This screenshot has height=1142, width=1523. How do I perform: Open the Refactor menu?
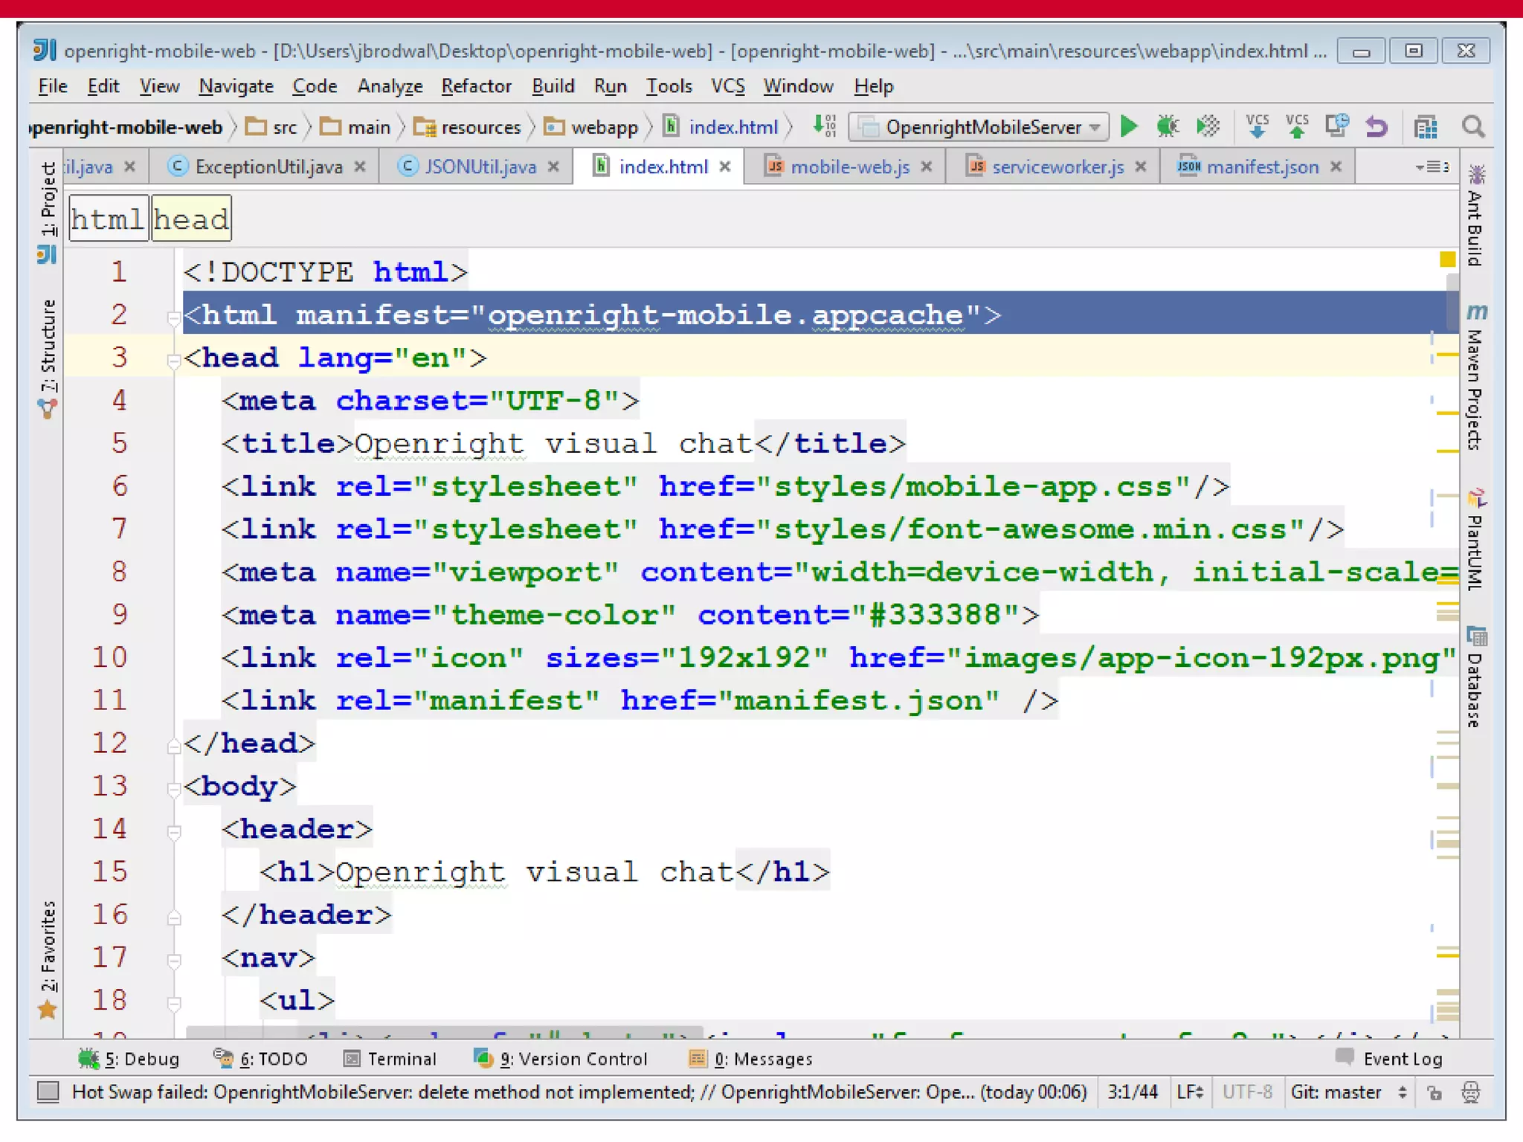476,86
